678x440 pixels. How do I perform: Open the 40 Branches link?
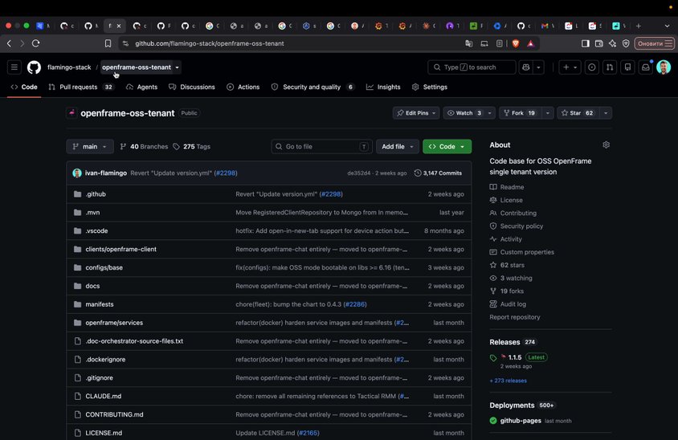coord(144,146)
